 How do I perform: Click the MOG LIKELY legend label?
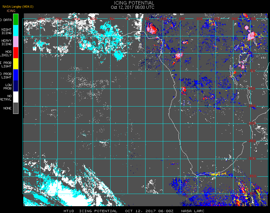click(6, 53)
